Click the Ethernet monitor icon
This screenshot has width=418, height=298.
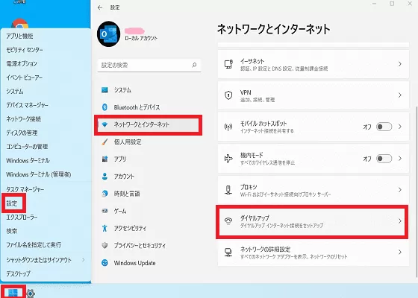[228, 64]
